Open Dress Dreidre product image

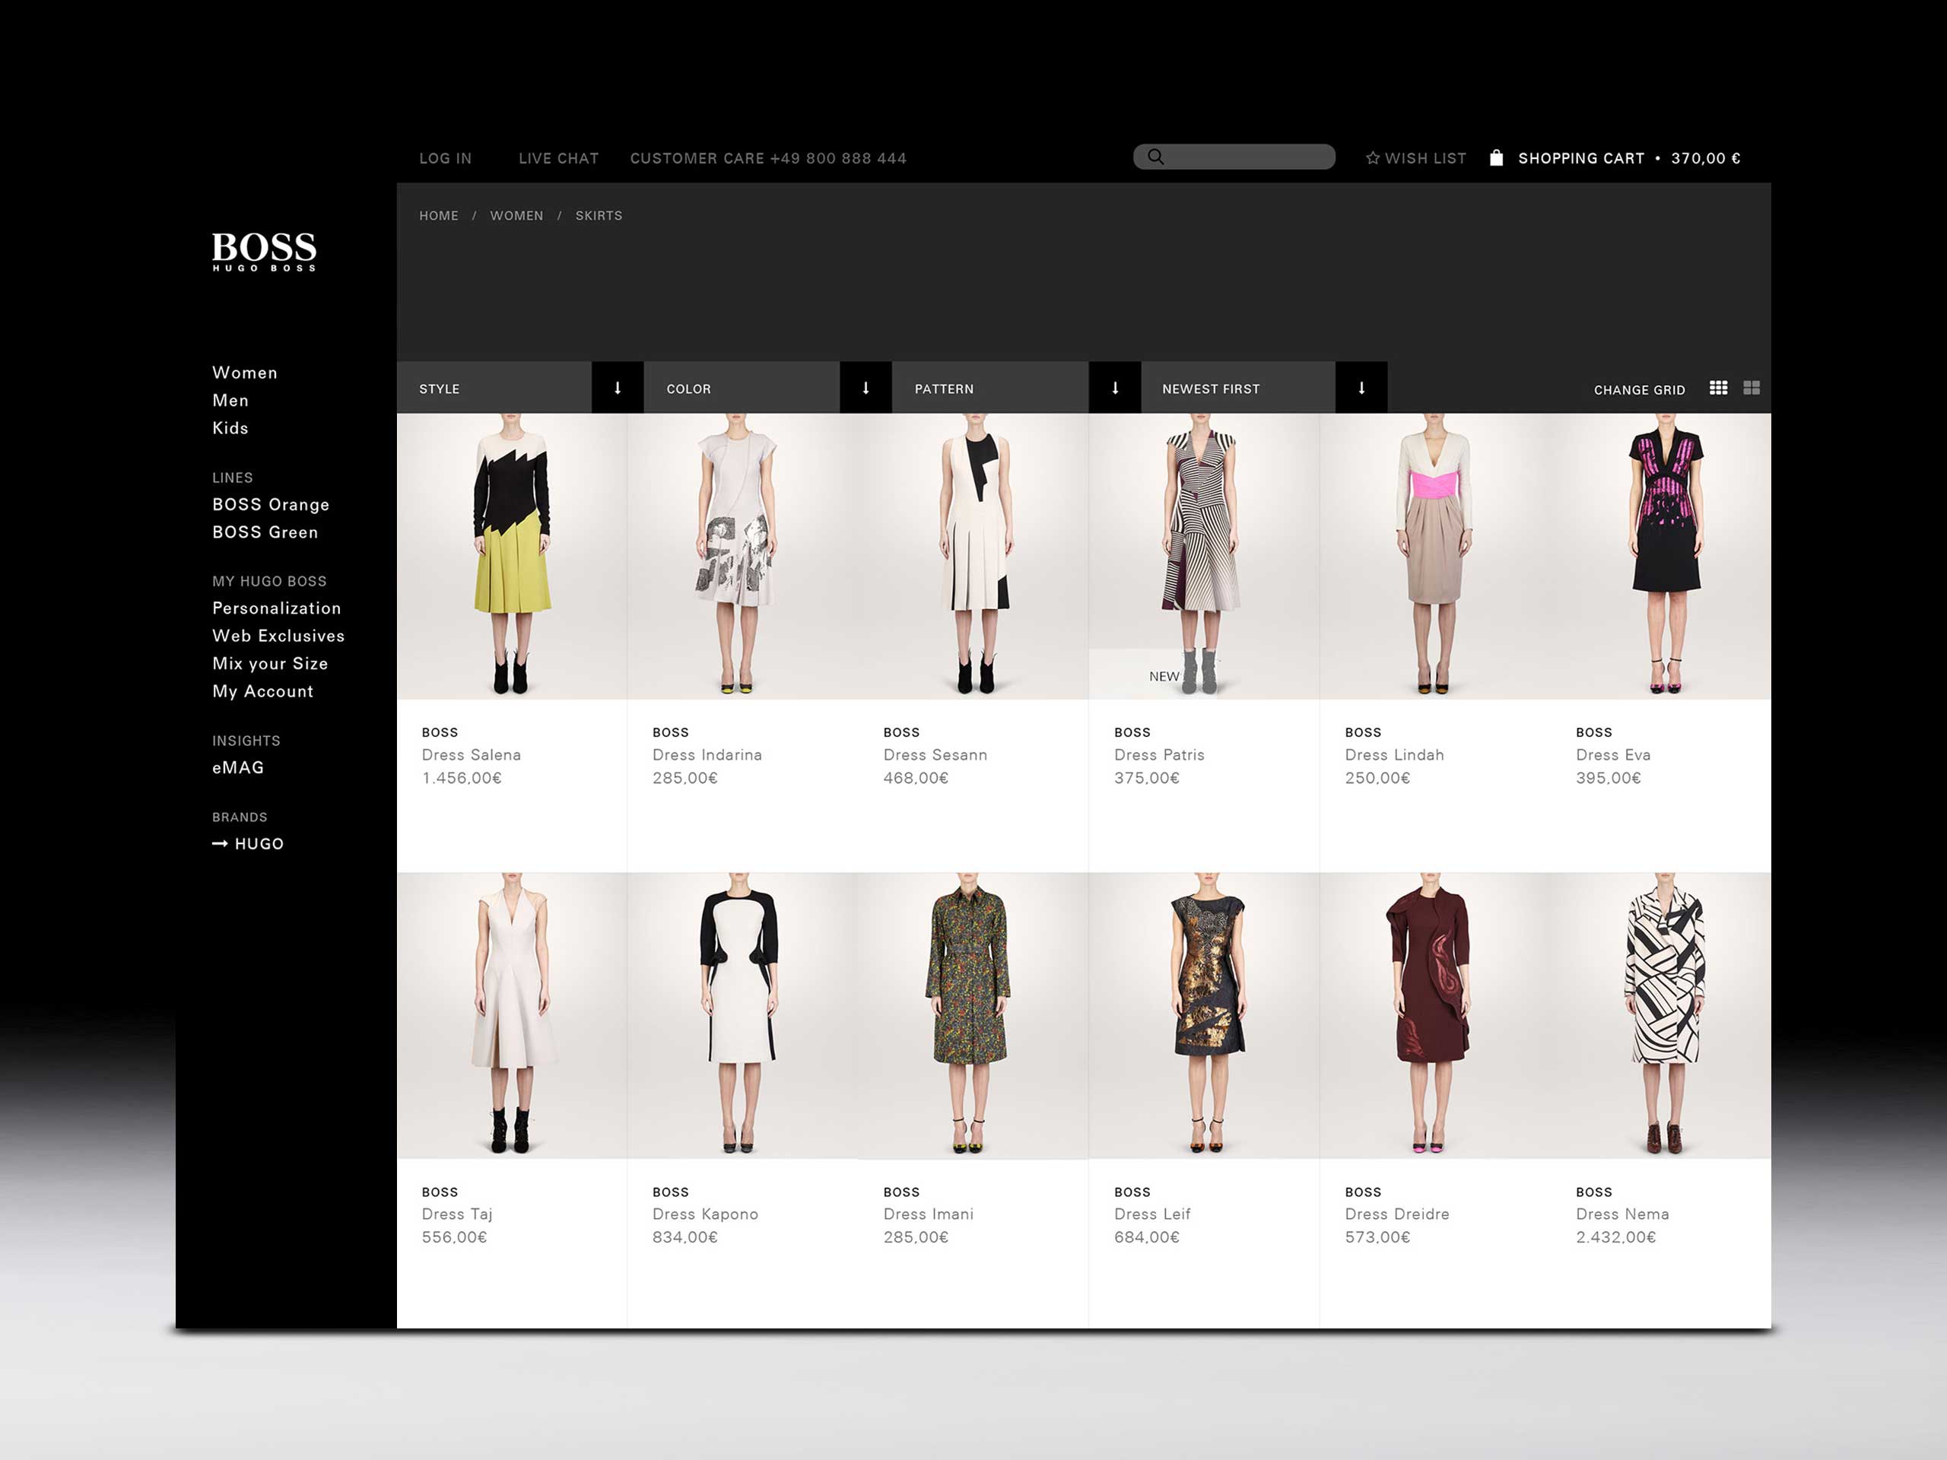(1434, 1016)
